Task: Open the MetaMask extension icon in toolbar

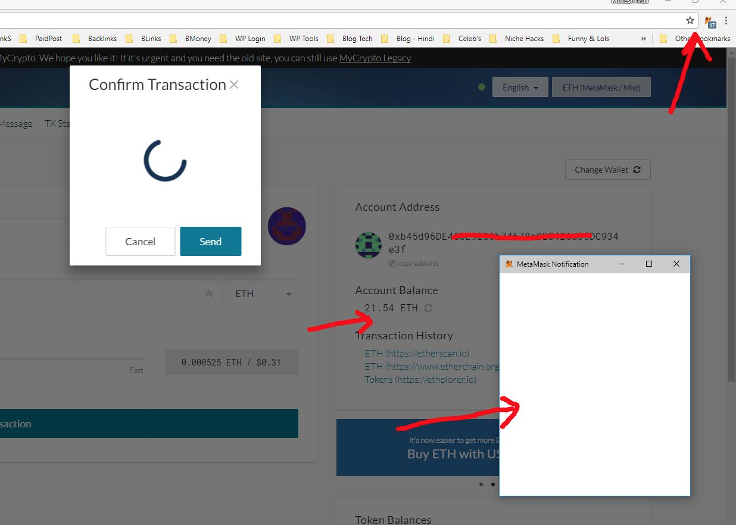Action: pyautogui.click(x=709, y=21)
